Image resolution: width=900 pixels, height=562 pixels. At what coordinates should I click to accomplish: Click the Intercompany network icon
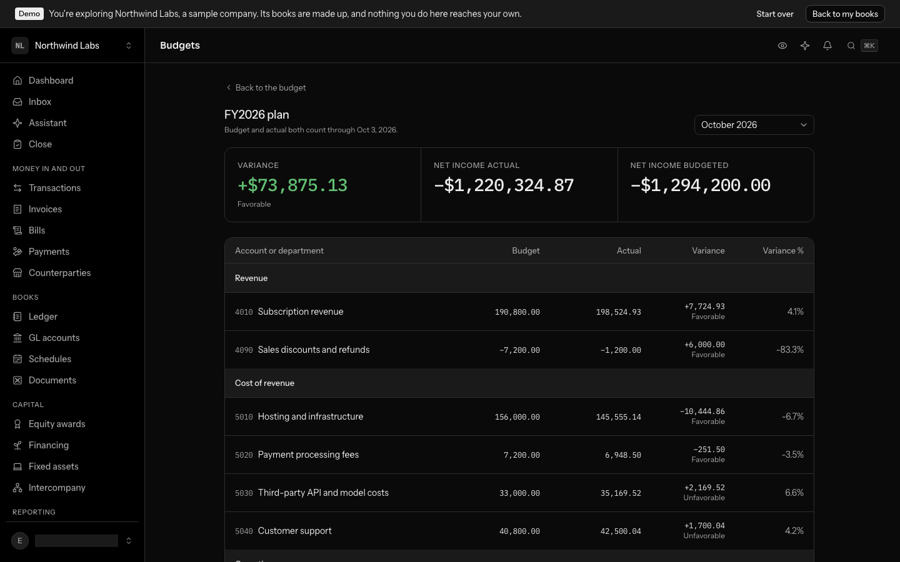pyautogui.click(x=17, y=488)
